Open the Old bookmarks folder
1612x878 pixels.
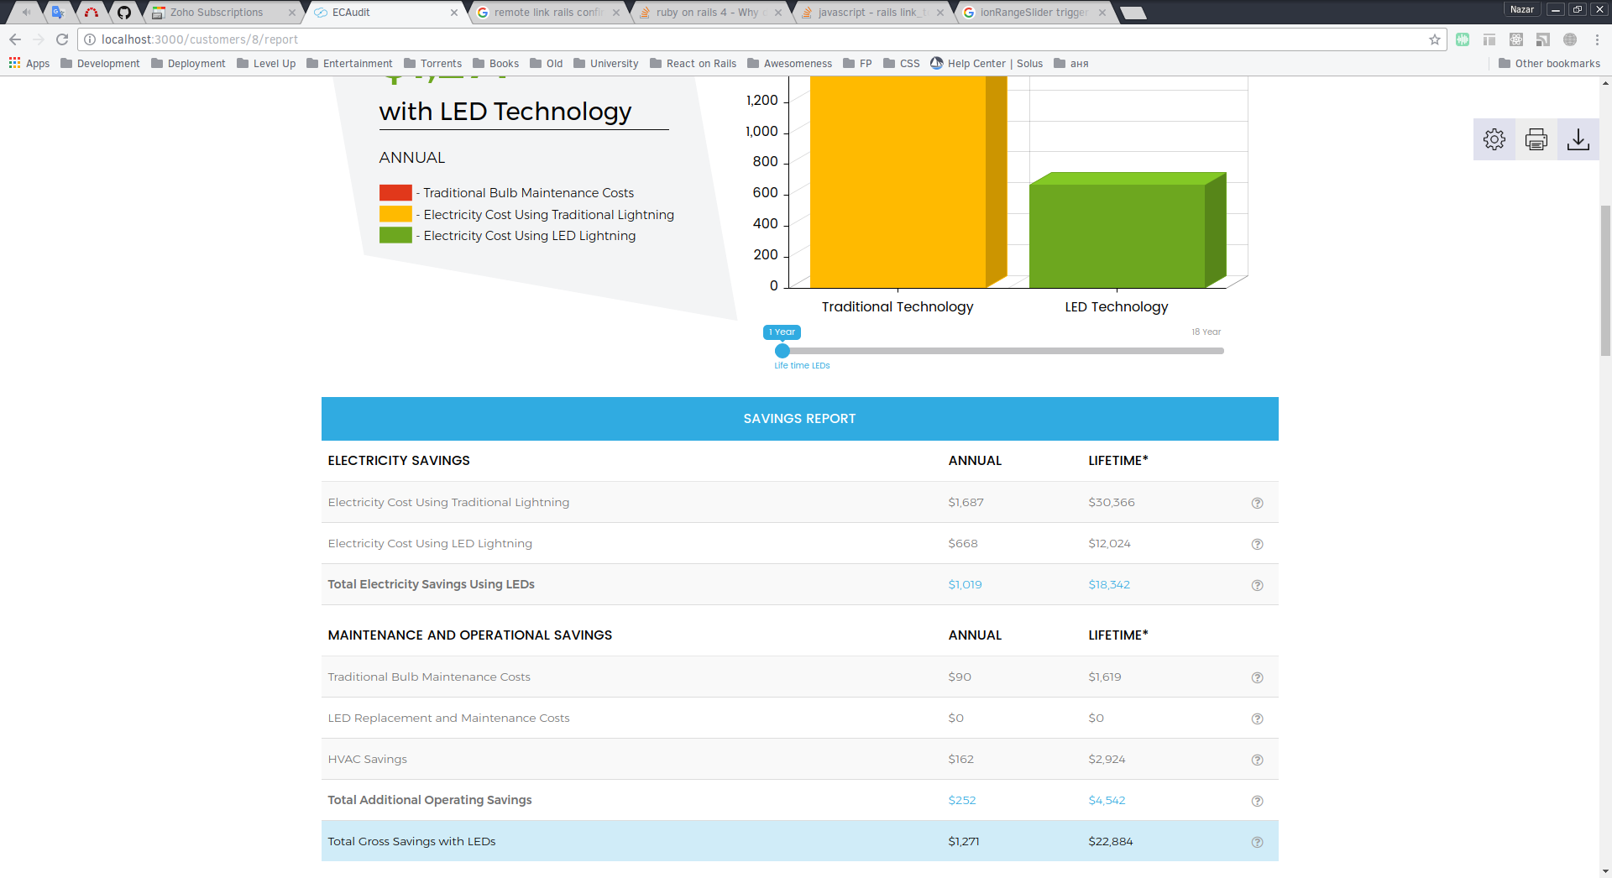[547, 64]
